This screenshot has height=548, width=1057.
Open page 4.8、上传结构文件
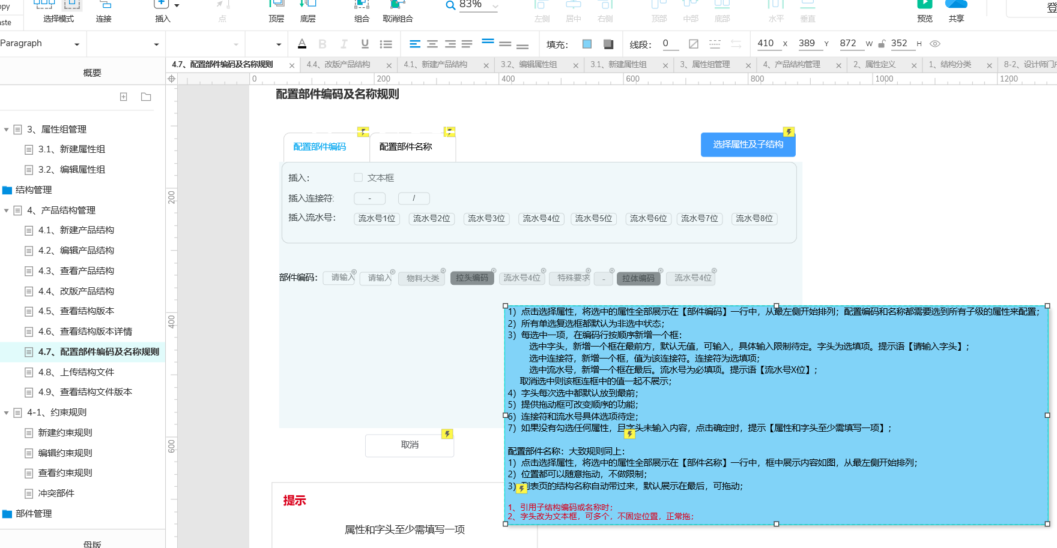(76, 372)
